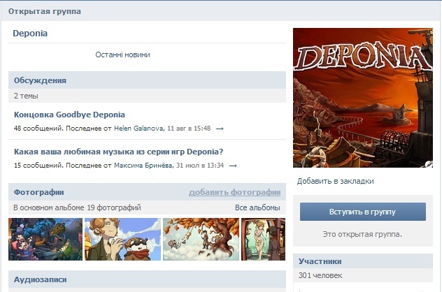Viewport: 442px width, 292px height.
Task: Click the 2 темы topics count
Action: [26, 96]
